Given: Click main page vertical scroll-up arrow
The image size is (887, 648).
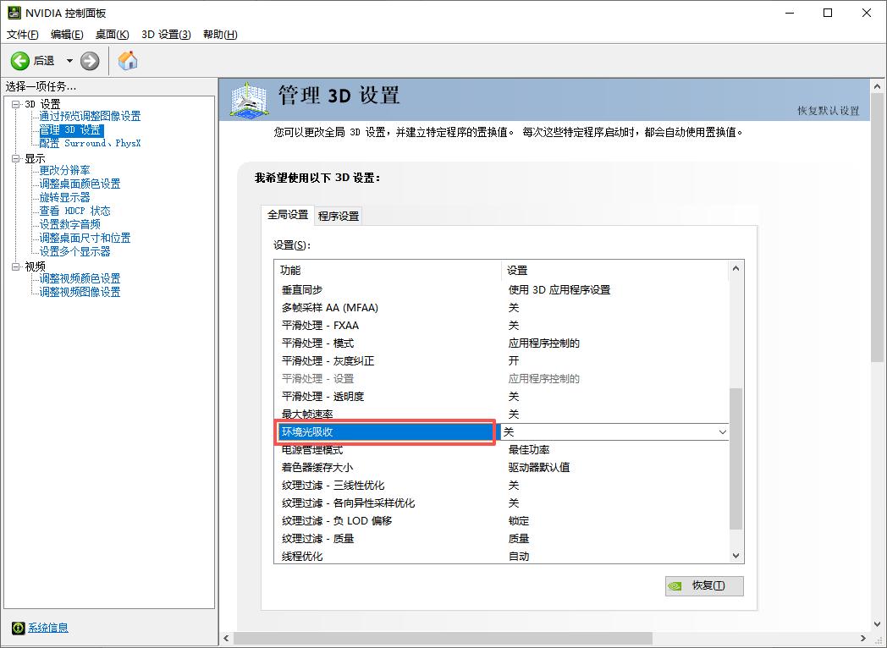Looking at the screenshot, I should [878, 87].
